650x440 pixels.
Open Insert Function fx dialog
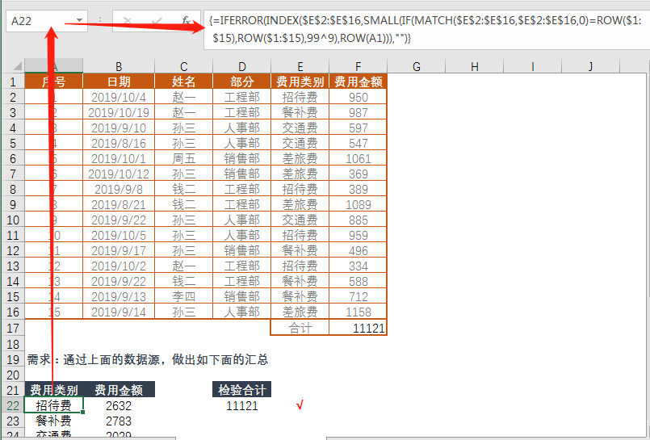tap(186, 20)
